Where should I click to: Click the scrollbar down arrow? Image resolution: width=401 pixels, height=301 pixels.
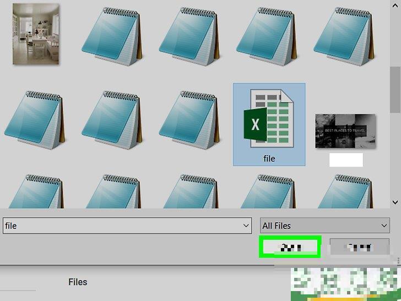click(x=395, y=202)
